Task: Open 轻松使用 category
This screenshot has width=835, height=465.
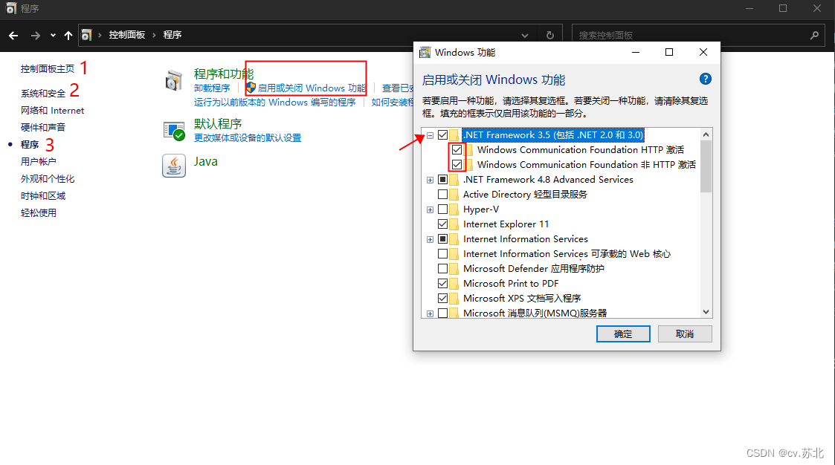Action: pos(39,212)
